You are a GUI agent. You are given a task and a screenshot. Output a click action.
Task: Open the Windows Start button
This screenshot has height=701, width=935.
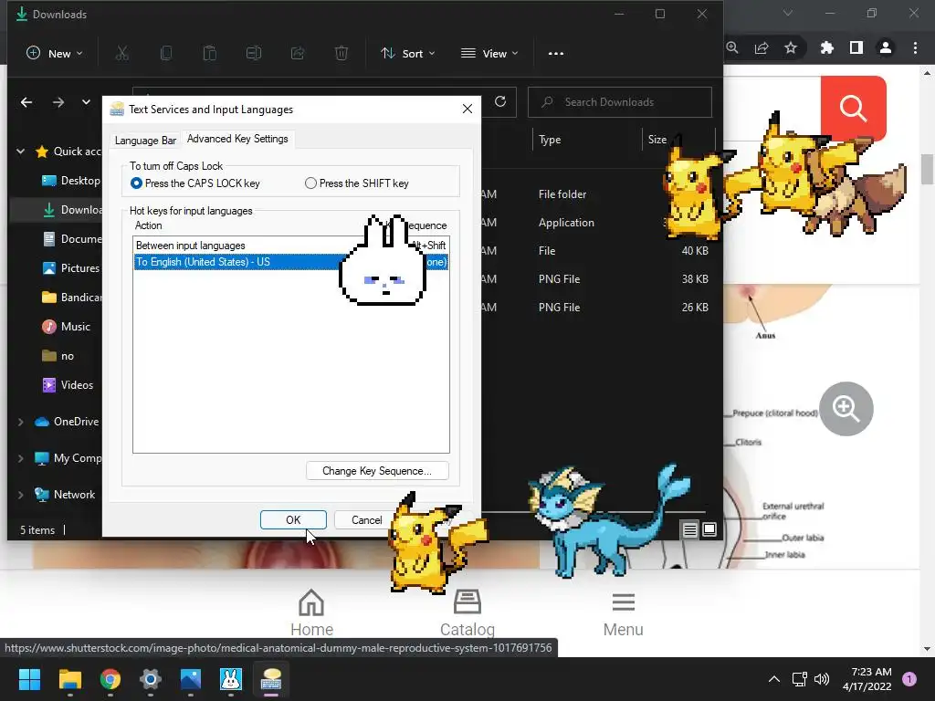point(29,679)
